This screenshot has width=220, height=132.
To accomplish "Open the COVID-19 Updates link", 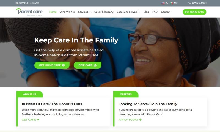I will click(x=29, y=3).
